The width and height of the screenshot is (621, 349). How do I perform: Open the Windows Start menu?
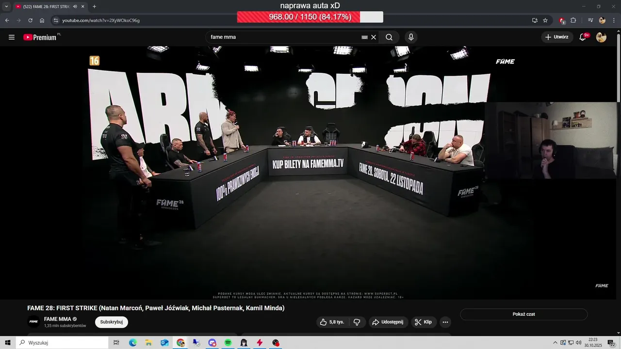click(8, 343)
